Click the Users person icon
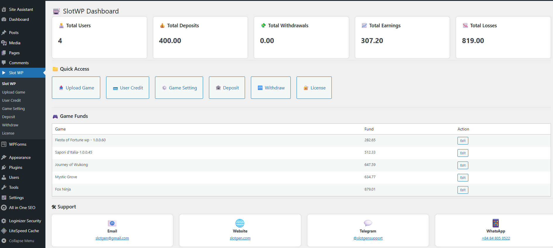 pyautogui.click(x=4, y=177)
